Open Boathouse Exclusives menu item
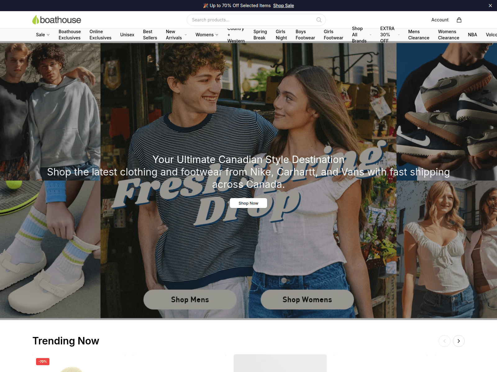The width and height of the screenshot is (497, 372). (x=70, y=35)
